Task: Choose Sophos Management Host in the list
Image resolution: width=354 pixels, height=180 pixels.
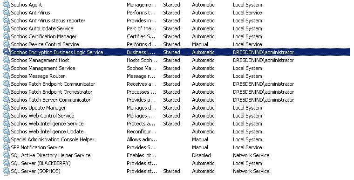Action: pos(40,60)
